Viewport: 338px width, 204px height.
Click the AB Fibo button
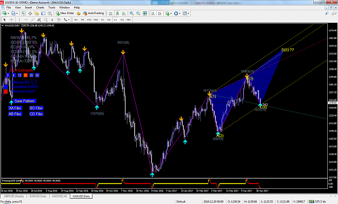click(x=15, y=114)
